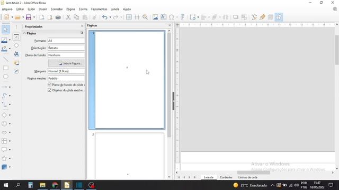Expand the Stars and Banners dropdown arrow

pyautogui.click(x=10, y=158)
